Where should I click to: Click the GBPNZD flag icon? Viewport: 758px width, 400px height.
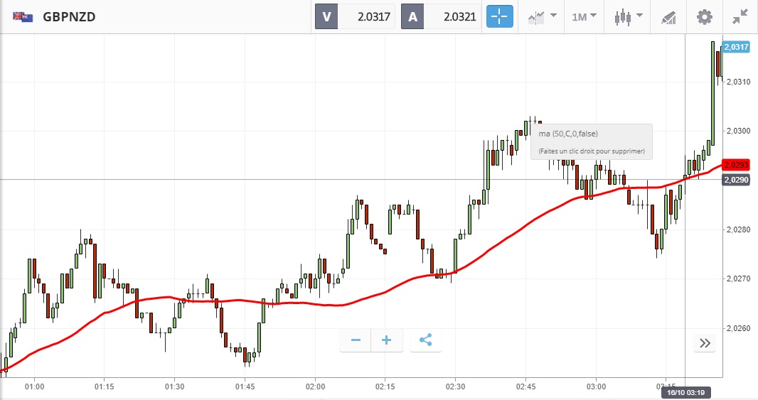(22, 17)
